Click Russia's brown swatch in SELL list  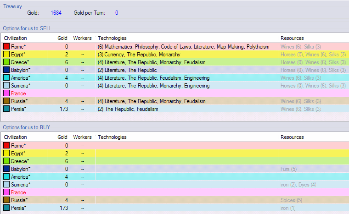(6, 101)
